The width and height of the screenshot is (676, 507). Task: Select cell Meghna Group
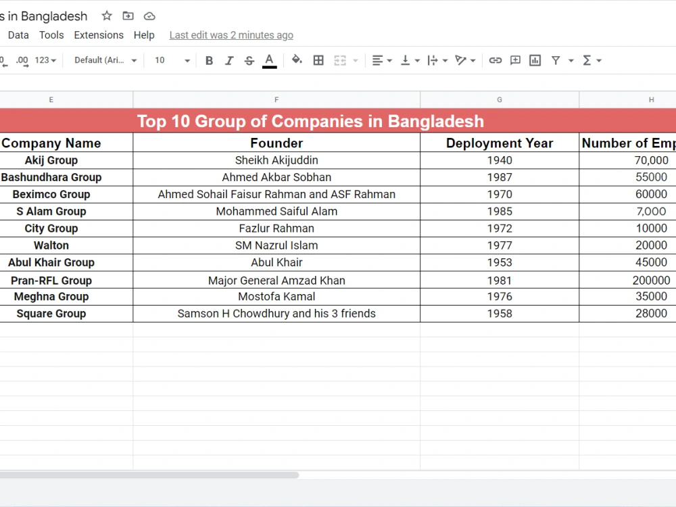click(x=66, y=297)
